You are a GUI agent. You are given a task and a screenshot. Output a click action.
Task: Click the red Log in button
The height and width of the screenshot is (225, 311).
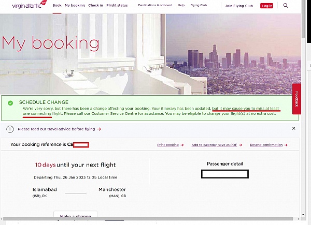click(x=266, y=6)
